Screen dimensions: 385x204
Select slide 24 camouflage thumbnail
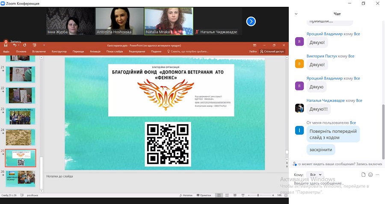pyautogui.click(x=21, y=137)
